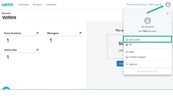Click the Managers heading
The height and width of the screenshot is (101, 173).
click(x=53, y=33)
